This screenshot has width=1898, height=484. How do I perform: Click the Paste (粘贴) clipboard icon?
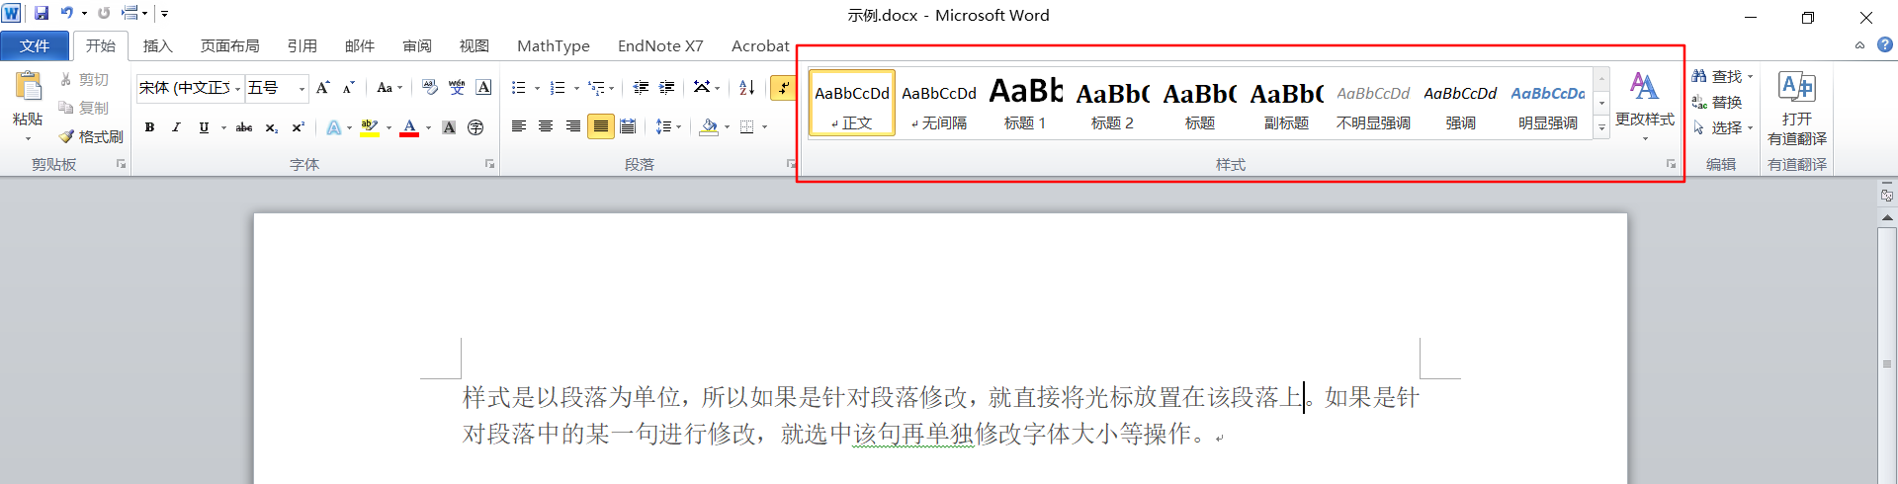pyautogui.click(x=28, y=87)
